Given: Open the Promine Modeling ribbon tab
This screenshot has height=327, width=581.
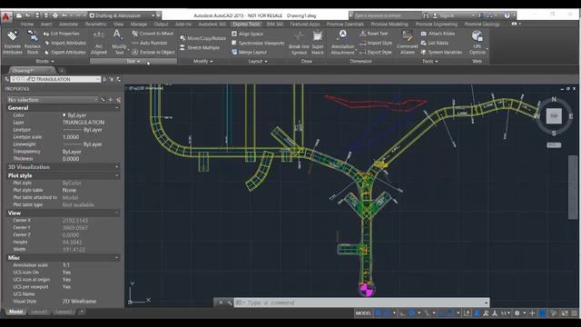Looking at the screenshot, I should click(x=389, y=25).
